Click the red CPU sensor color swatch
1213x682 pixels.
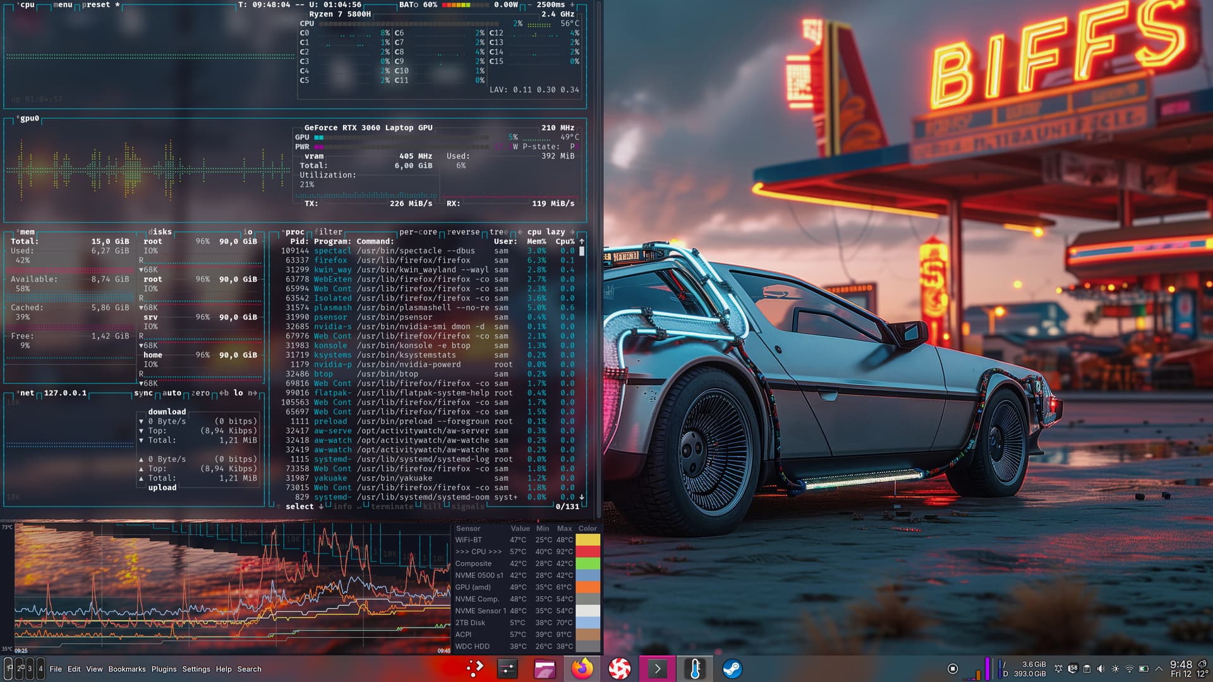click(588, 552)
